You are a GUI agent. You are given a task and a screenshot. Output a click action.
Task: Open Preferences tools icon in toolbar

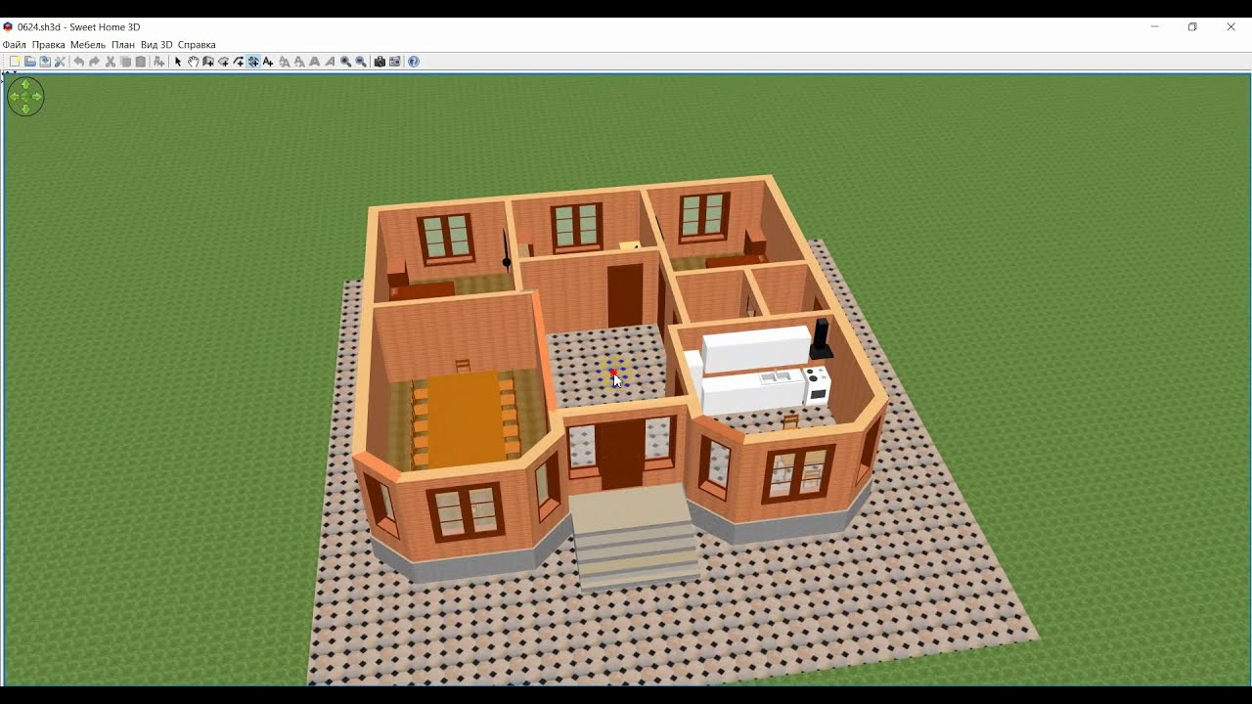60,62
